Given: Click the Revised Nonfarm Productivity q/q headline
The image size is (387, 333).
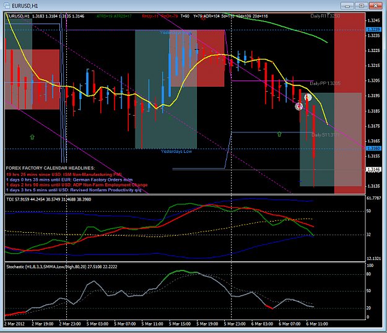Looking at the screenshot, I should tap(74, 190).
